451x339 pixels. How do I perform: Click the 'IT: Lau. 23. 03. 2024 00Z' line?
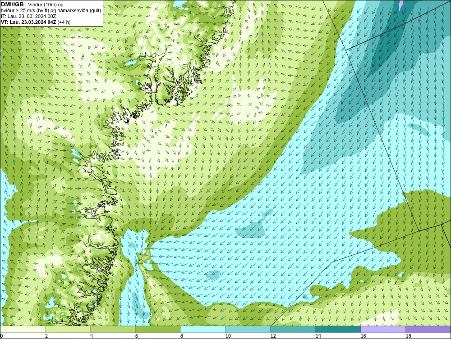(x=28, y=16)
